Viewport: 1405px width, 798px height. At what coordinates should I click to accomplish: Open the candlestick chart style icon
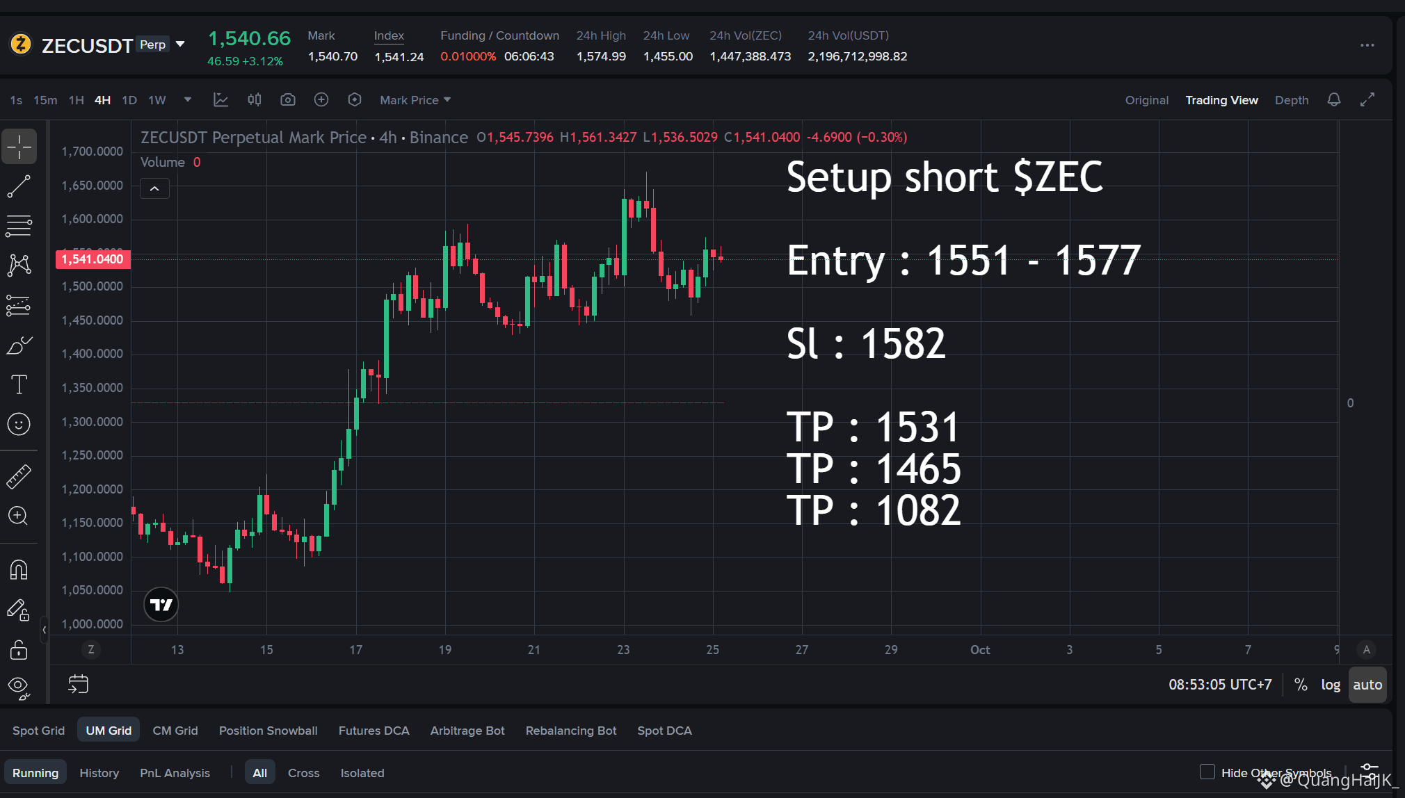tap(255, 100)
